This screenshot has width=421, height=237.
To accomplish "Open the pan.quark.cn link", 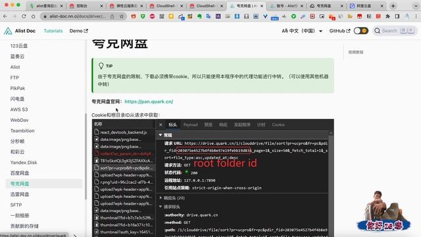I will pos(149,101).
